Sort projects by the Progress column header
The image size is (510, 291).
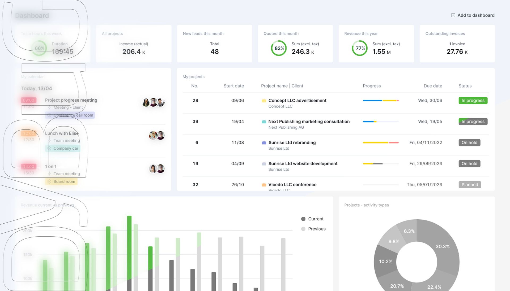[x=372, y=86]
